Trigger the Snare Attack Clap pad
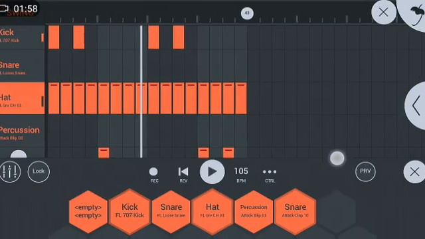Screen dimensions: 425x239 tap(295, 212)
